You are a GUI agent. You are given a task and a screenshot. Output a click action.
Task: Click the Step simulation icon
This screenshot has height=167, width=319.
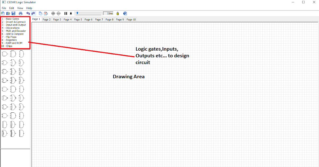tap(71, 13)
